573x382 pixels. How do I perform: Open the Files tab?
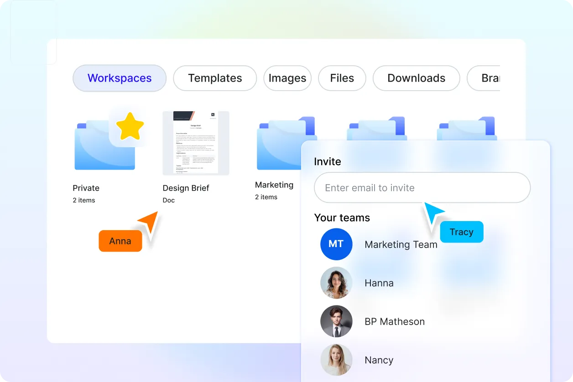click(x=342, y=78)
